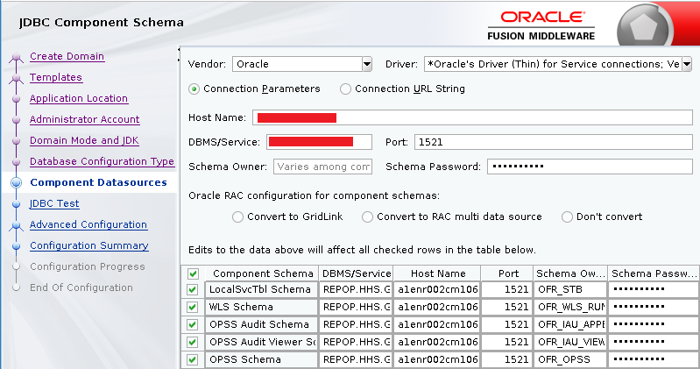Screen dimensions: 700x369
Task: Navigate to Database Configuration Type
Action: coord(102,161)
